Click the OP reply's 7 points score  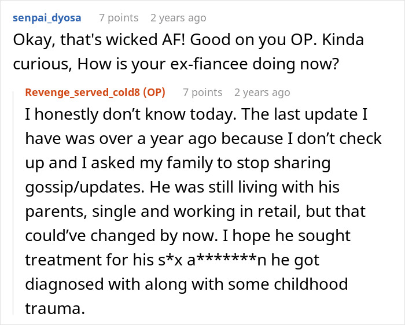[203, 92]
